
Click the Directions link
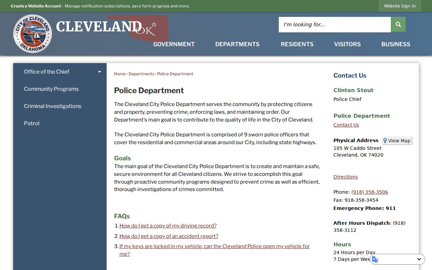pos(346,177)
